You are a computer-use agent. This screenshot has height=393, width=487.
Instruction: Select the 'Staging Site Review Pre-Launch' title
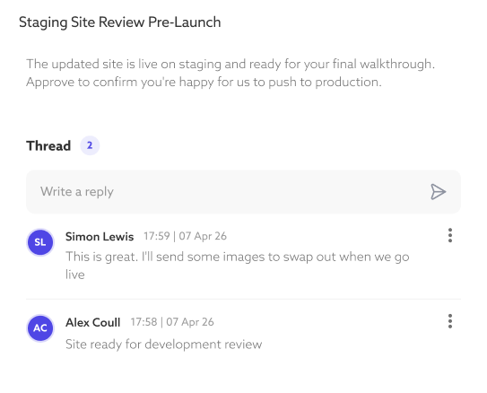pyautogui.click(x=120, y=22)
